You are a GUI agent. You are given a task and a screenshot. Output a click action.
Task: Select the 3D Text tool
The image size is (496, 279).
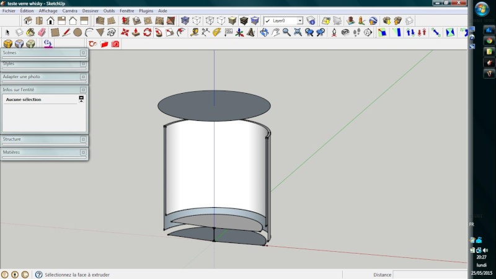[251, 32]
